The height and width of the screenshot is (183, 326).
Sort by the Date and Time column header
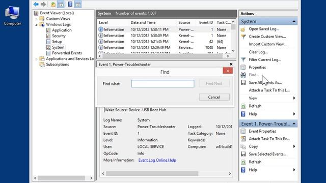(143, 22)
